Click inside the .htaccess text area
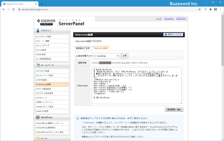Screen dimensions: 224x141 pos(137,86)
